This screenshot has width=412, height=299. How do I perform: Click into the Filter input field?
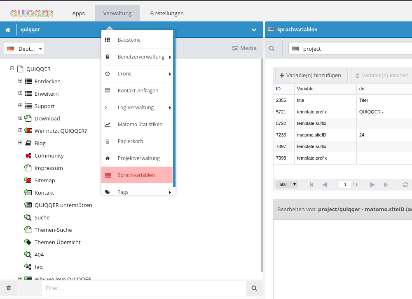pyautogui.click(x=143, y=288)
